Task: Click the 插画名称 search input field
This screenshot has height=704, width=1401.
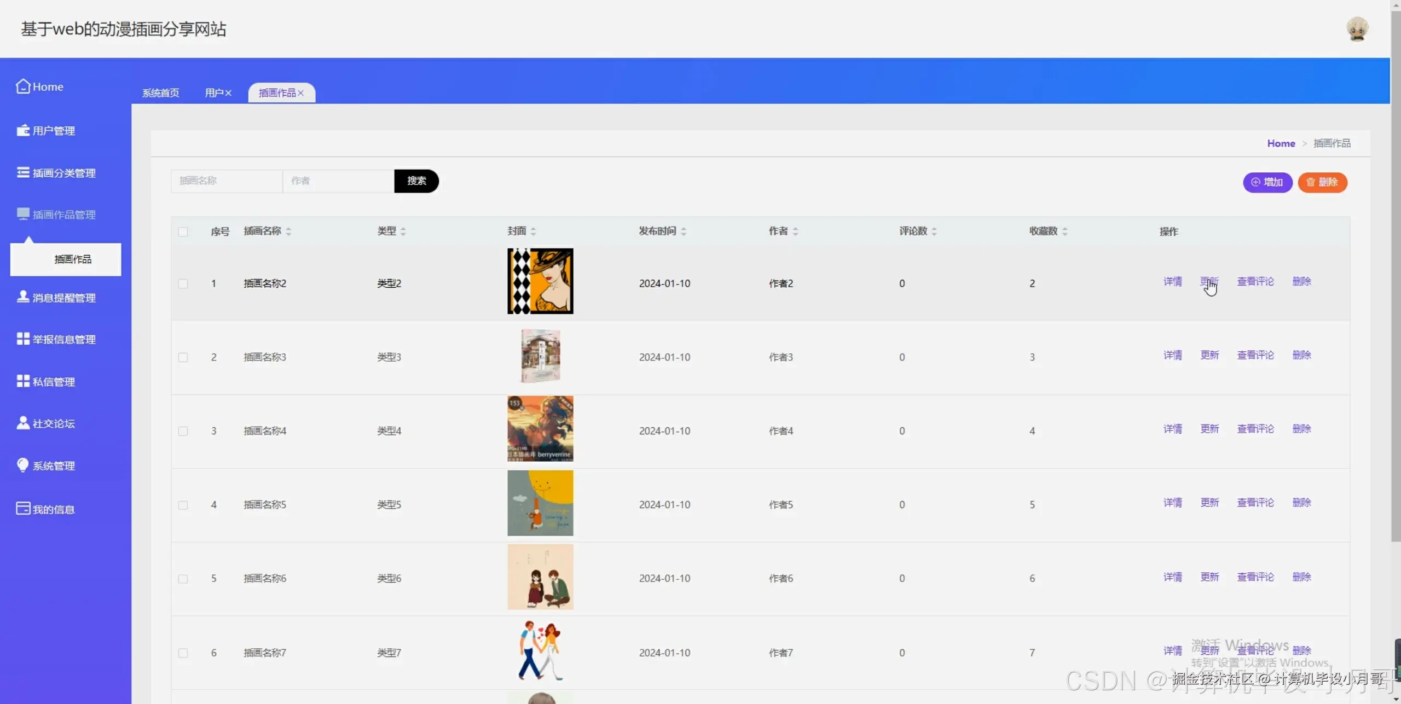Action: [227, 181]
